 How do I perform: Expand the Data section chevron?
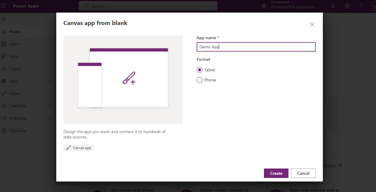point(50,81)
